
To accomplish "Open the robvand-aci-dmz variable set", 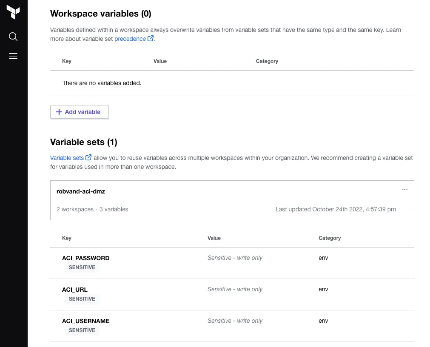I will 81,191.
